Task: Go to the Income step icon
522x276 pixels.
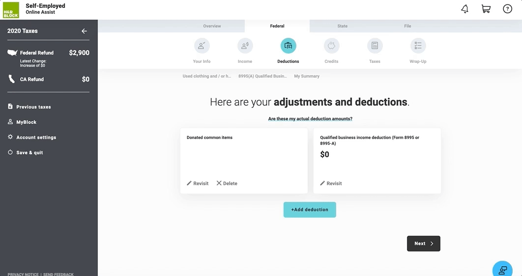Action: (245, 46)
